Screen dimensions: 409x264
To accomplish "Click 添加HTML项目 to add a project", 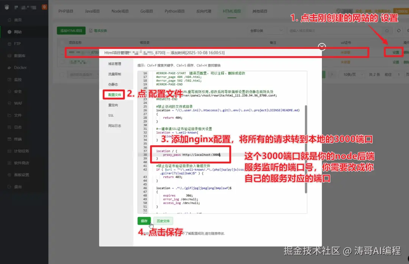I will pos(71,30).
